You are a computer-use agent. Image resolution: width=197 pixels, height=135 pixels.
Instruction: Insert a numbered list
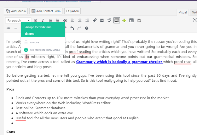pyautogui.click(x=58, y=20)
